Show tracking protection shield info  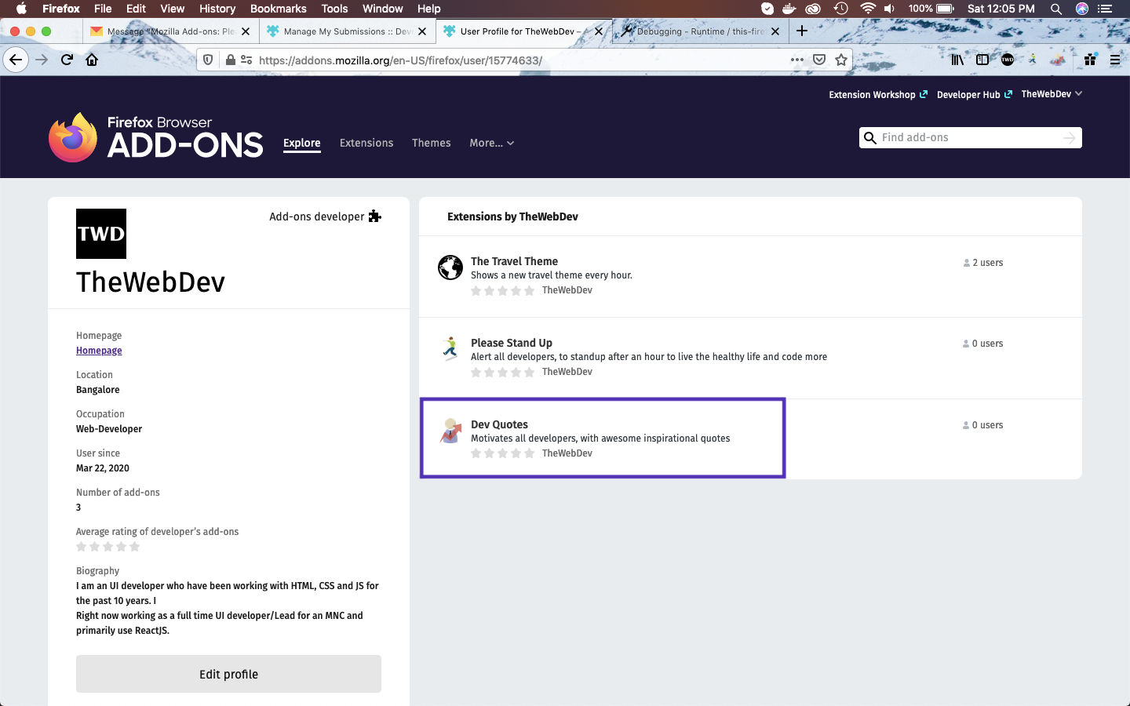(x=208, y=60)
